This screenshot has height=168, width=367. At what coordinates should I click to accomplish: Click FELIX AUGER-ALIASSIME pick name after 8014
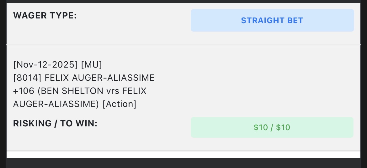(x=99, y=78)
